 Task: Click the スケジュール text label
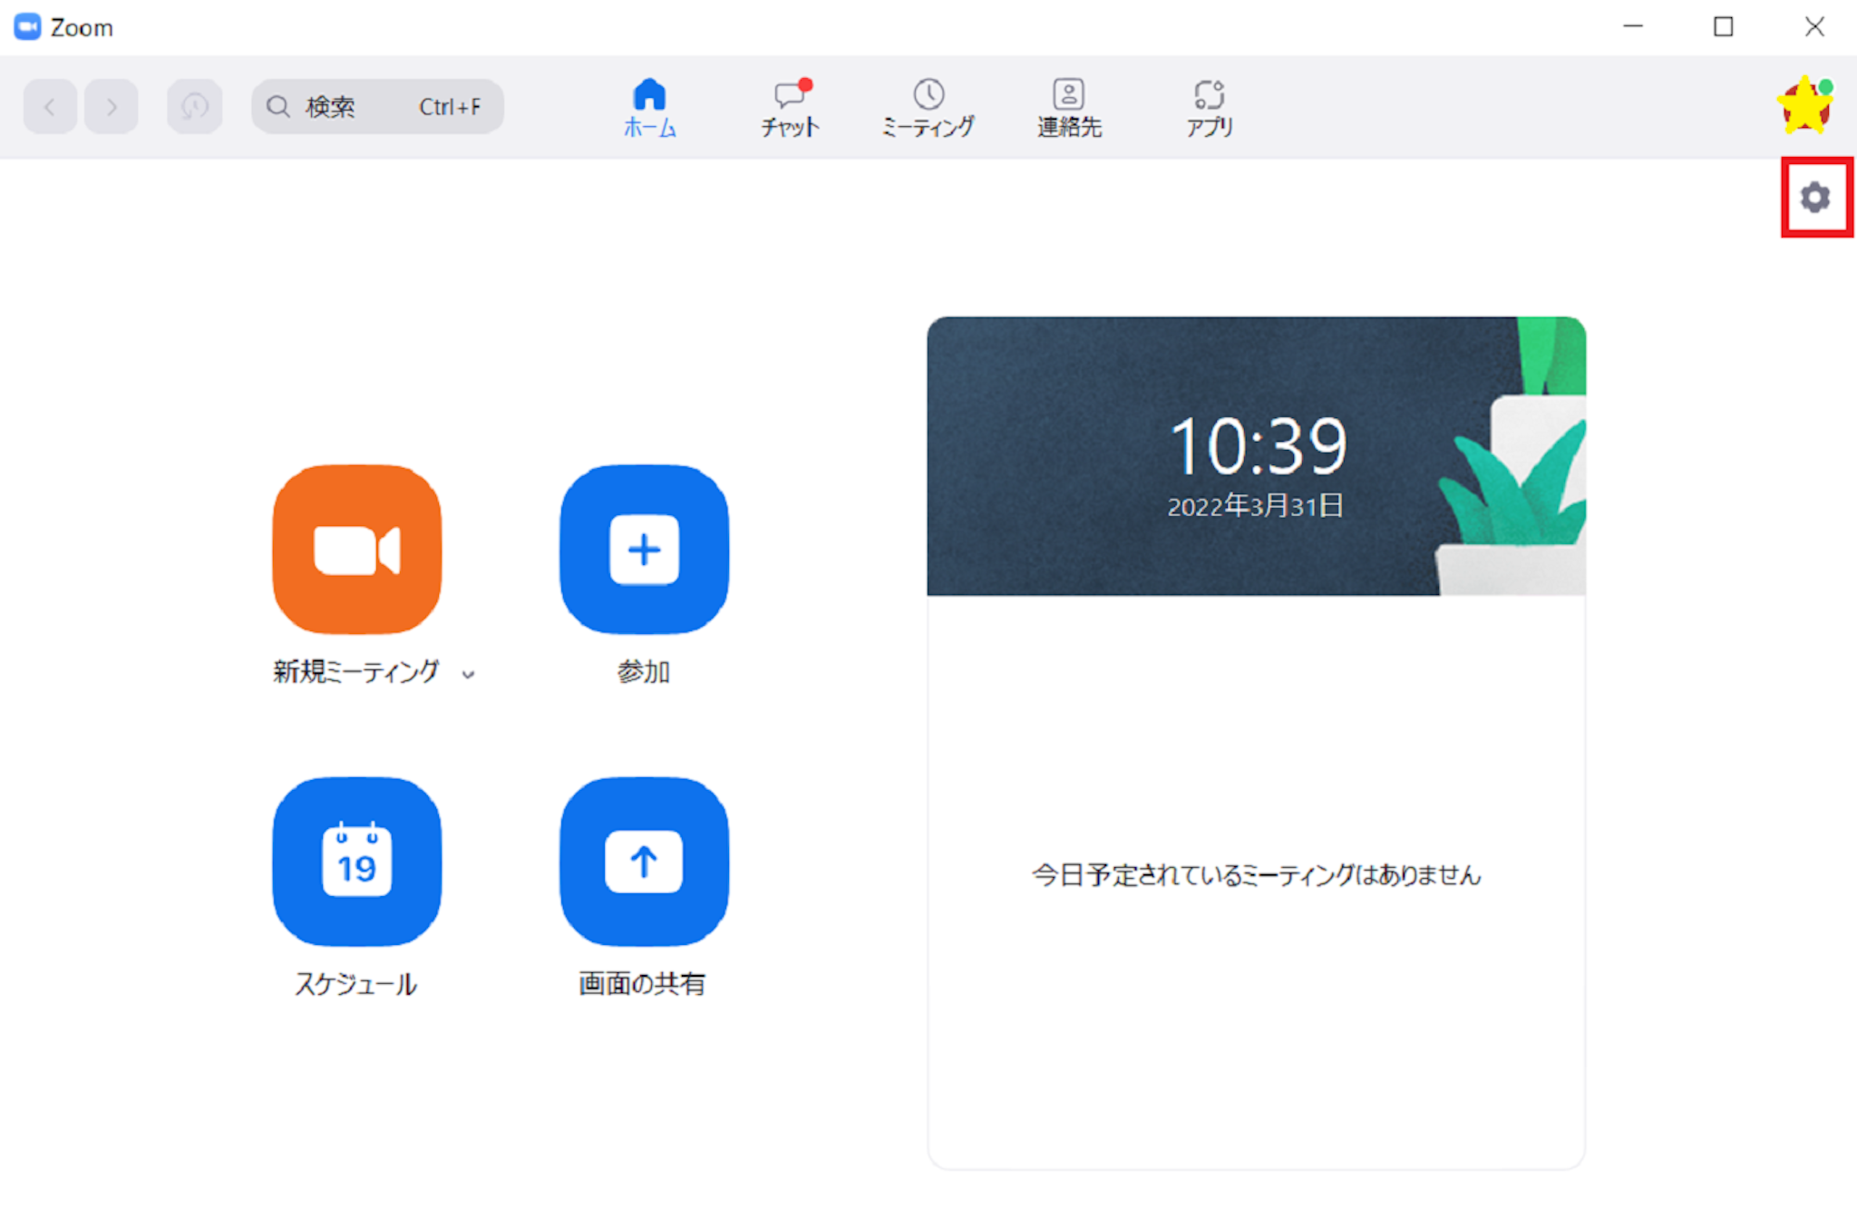click(355, 984)
